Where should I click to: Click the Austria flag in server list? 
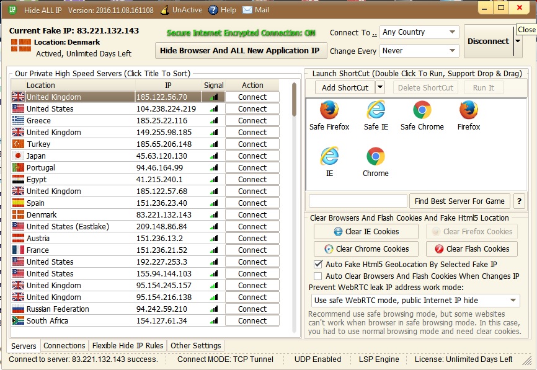pos(18,238)
